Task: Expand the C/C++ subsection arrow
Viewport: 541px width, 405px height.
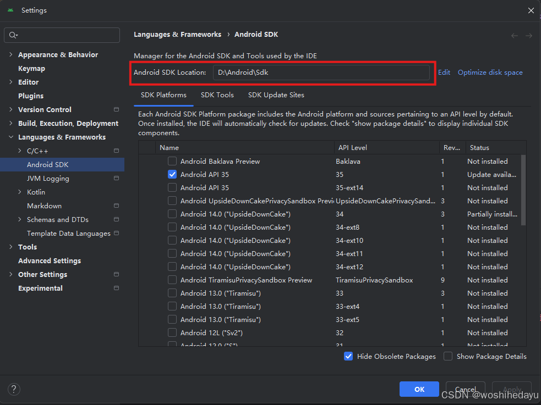Action: click(x=20, y=151)
